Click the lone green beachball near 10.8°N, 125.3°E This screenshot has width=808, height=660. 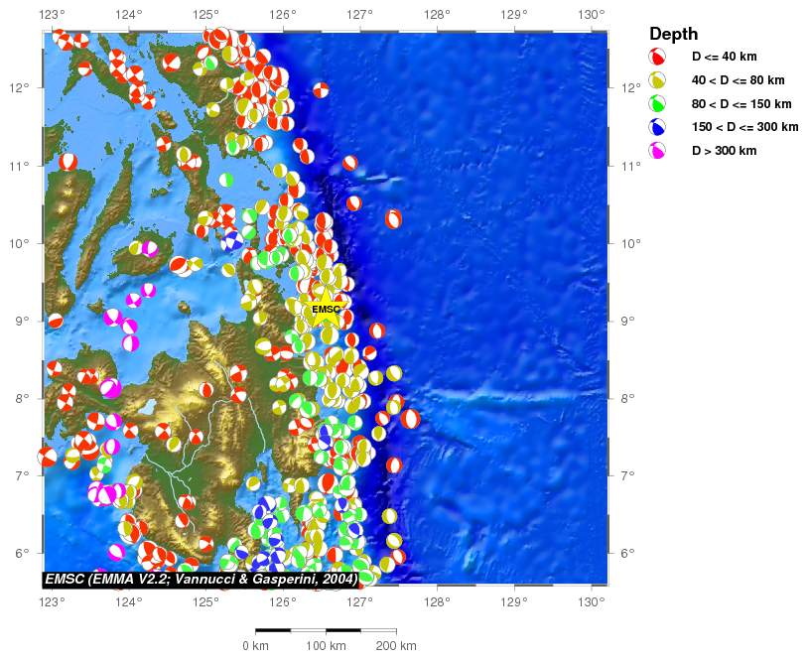click(x=226, y=180)
